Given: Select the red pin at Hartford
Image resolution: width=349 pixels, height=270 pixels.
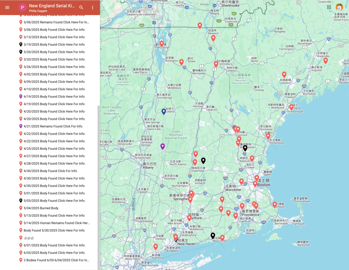Looking at the screenshot, I should (189, 218).
